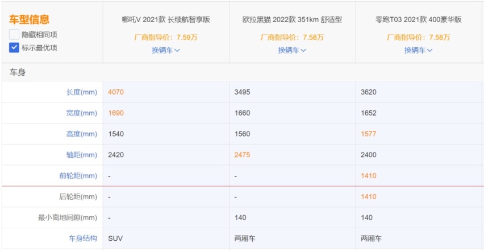Screen dimensions: 484x251
Task: Select the length value 3495
Action: click(x=243, y=92)
